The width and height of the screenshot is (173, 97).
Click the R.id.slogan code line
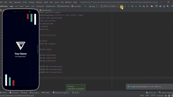(x=48, y=44)
